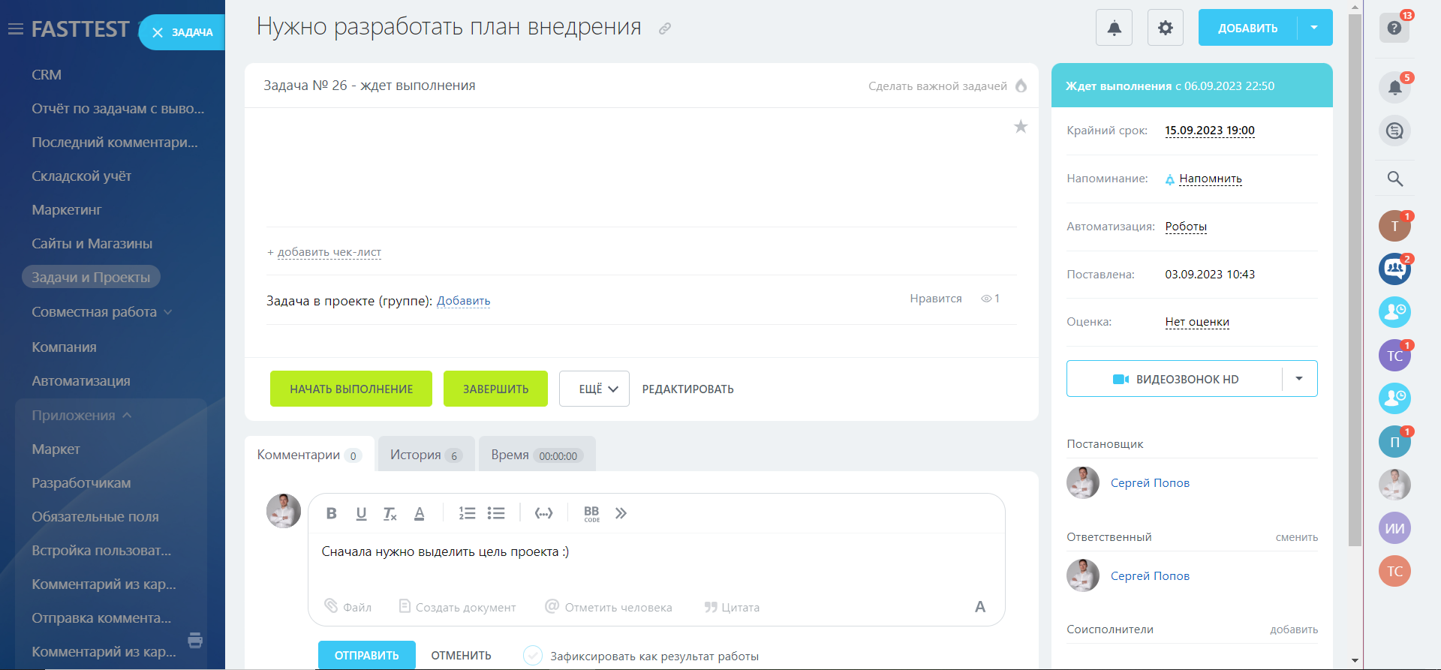
Task: Click the bell notification button in header
Action: pos(1115,28)
